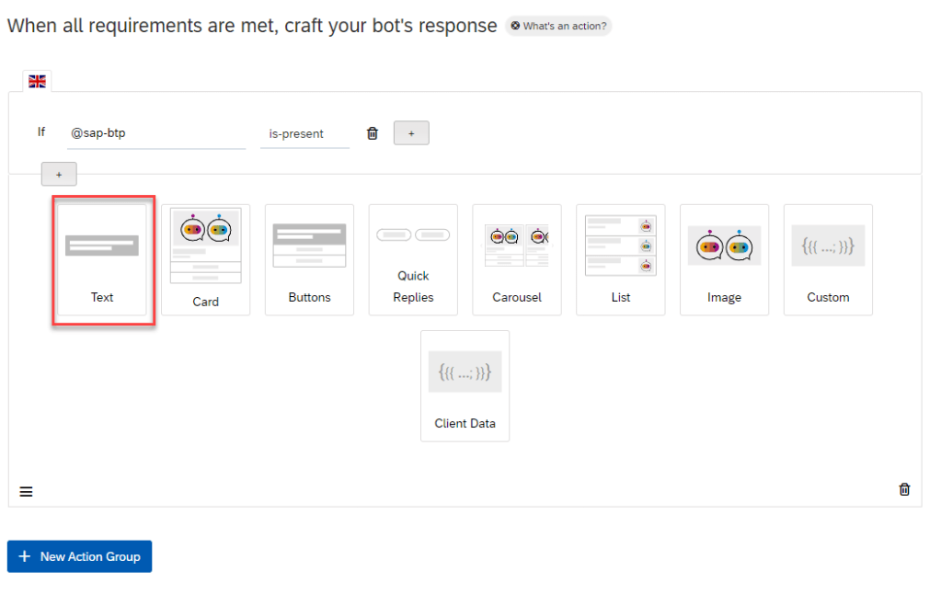
Task: Select the Text message type tile
Action: tap(102, 260)
